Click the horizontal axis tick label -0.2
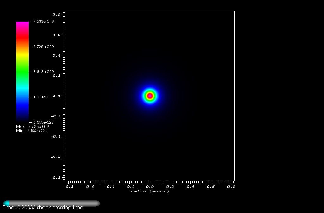 [x=129, y=187]
